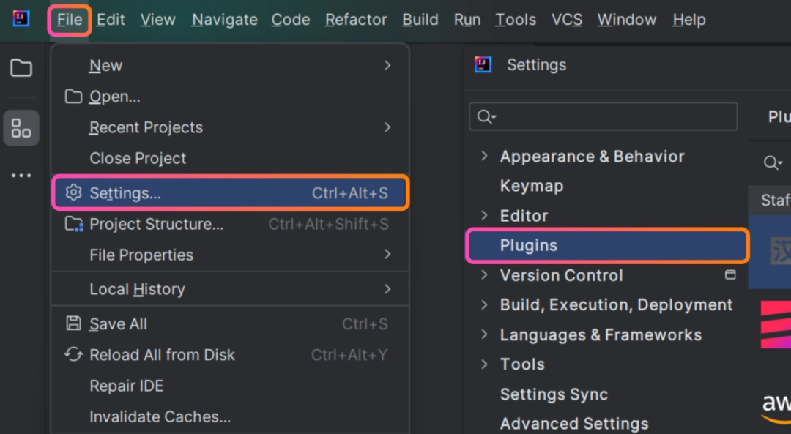The height and width of the screenshot is (434, 791).
Task: Click the Reload All from Disk icon
Action: tap(73, 354)
